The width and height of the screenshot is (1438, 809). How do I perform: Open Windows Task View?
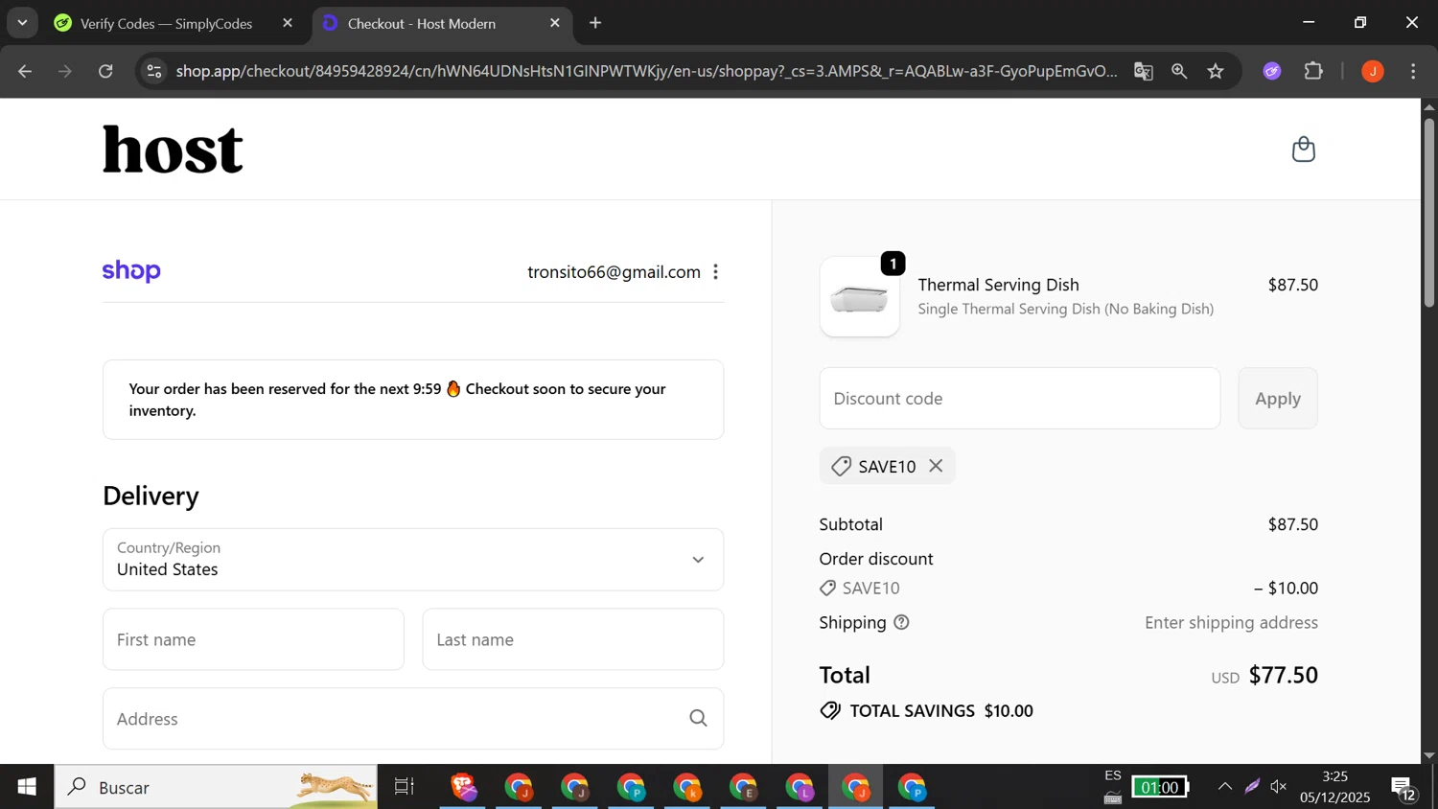[x=405, y=787]
